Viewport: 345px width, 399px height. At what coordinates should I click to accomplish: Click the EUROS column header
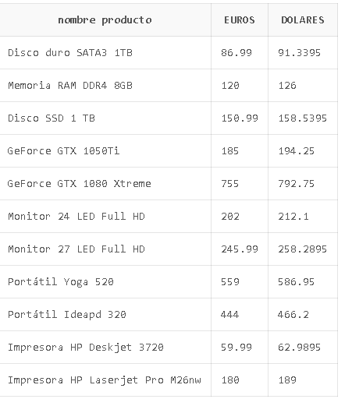pos(240,20)
